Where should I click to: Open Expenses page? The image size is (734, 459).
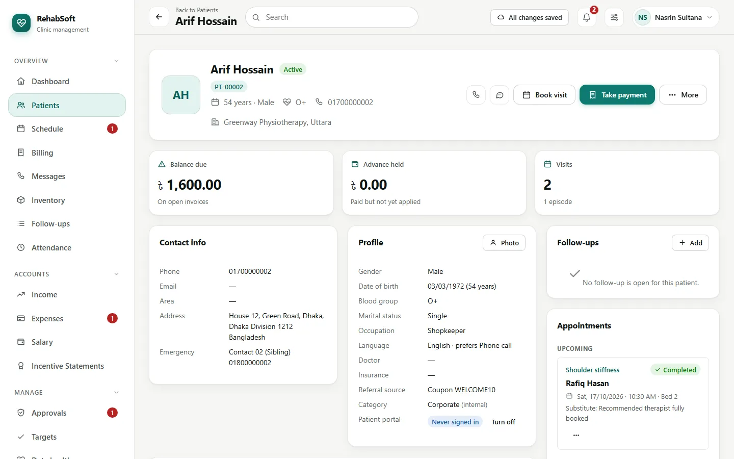(67, 318)
